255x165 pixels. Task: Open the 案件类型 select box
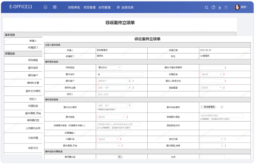click(x=112, y=117)
